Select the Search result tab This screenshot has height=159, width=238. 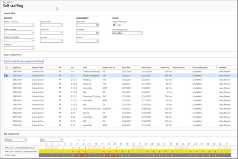click(24, 61)
